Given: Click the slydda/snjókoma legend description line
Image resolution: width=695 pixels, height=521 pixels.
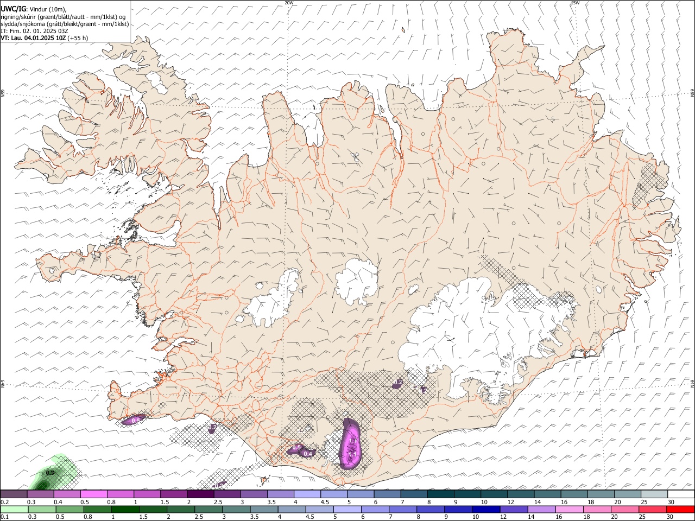Looking at the screenshot, I should point(65,24).
